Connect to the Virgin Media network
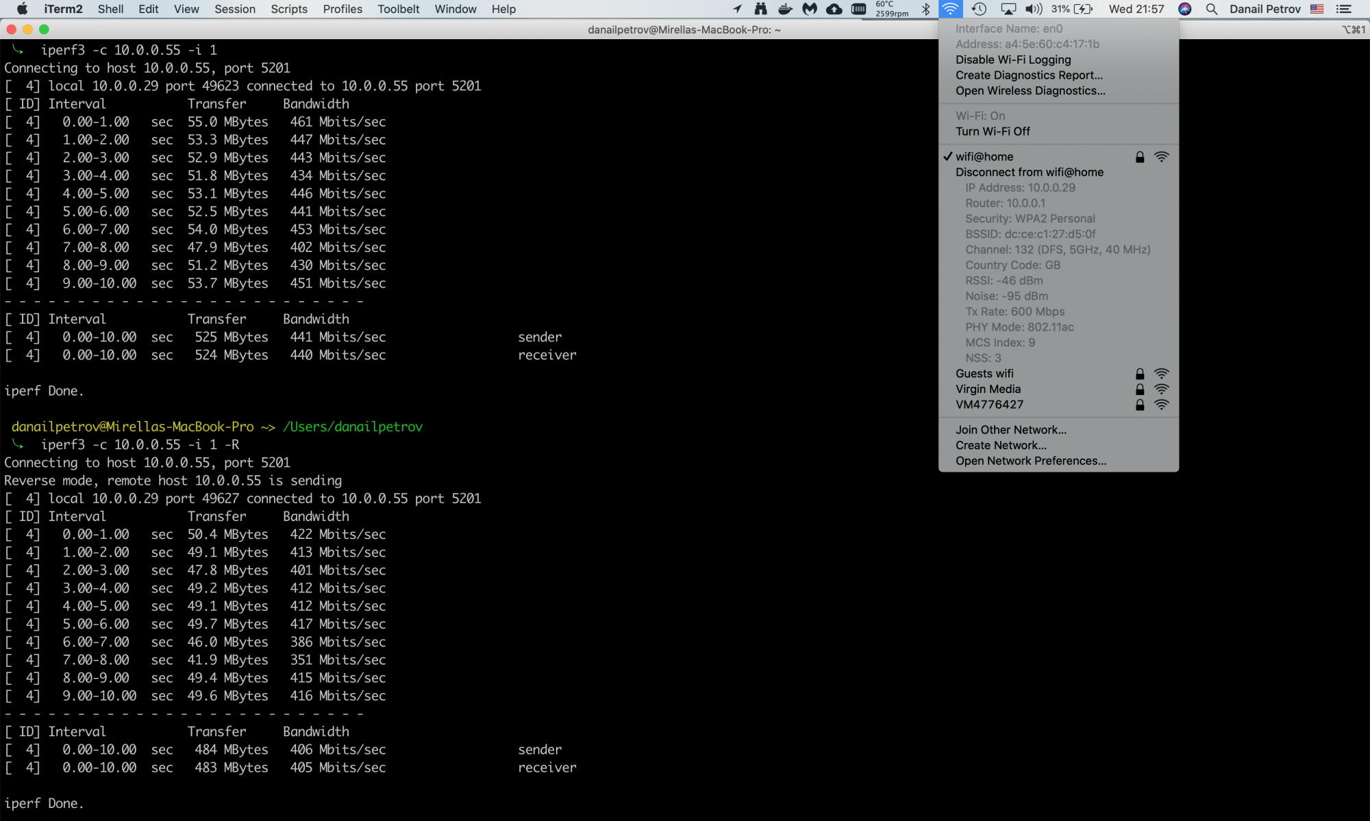Viewport: 1370px width, 821px height. tap(988, 388)
